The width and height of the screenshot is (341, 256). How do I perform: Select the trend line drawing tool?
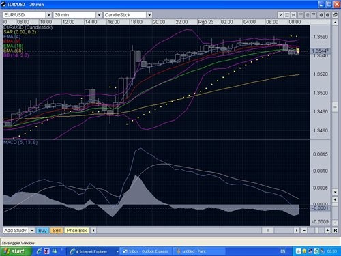281,15
